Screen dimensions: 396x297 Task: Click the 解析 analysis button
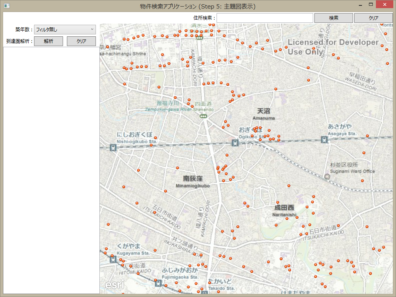point(48,41)
